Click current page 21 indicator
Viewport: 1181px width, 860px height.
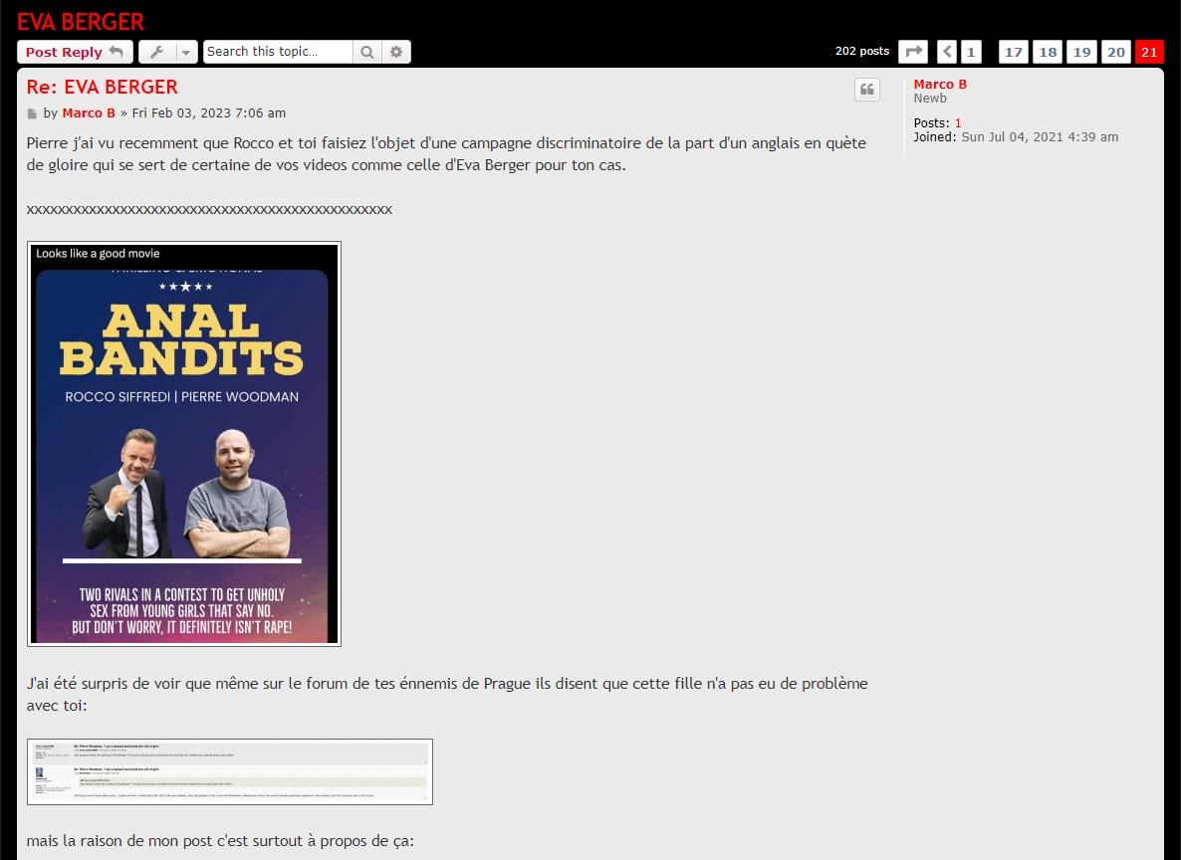pos(1149,52)
